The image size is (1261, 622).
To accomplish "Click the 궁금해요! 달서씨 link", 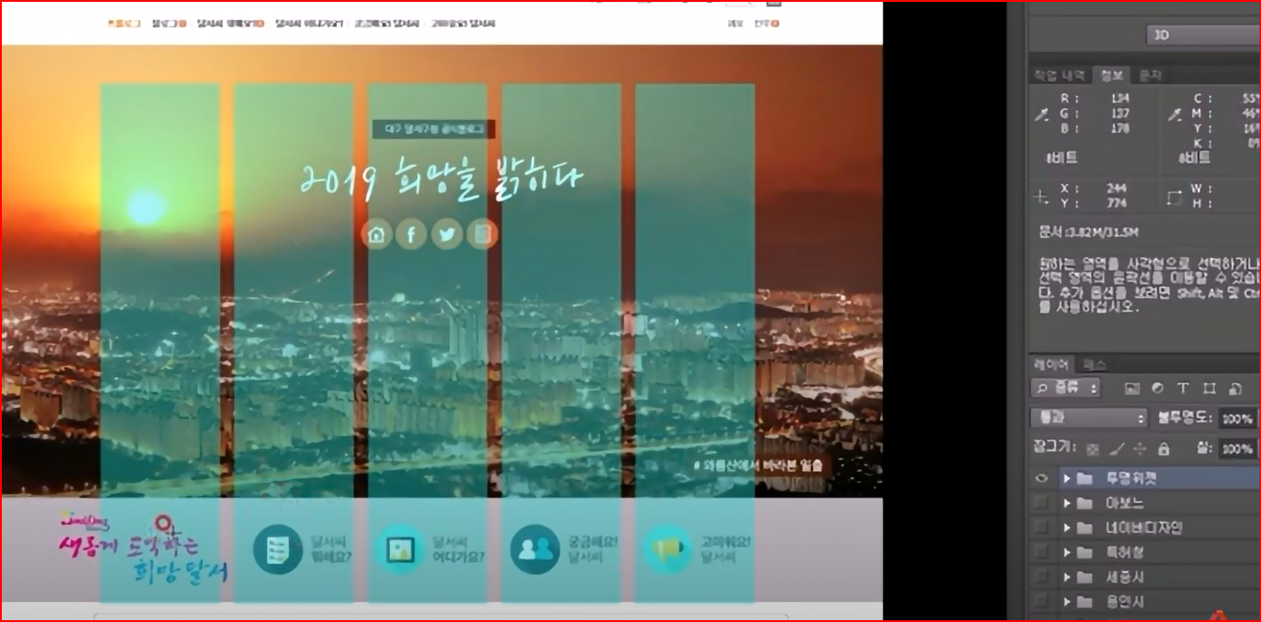I will [x=592, y=549].
